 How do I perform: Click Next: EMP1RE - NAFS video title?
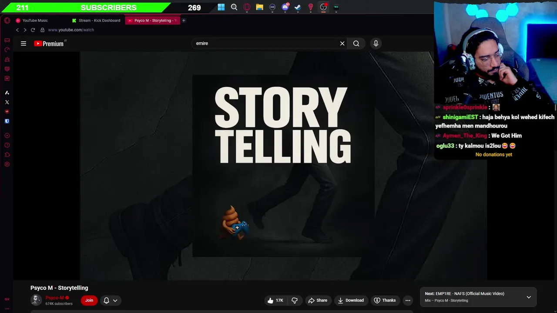click(x=464, y=294)
